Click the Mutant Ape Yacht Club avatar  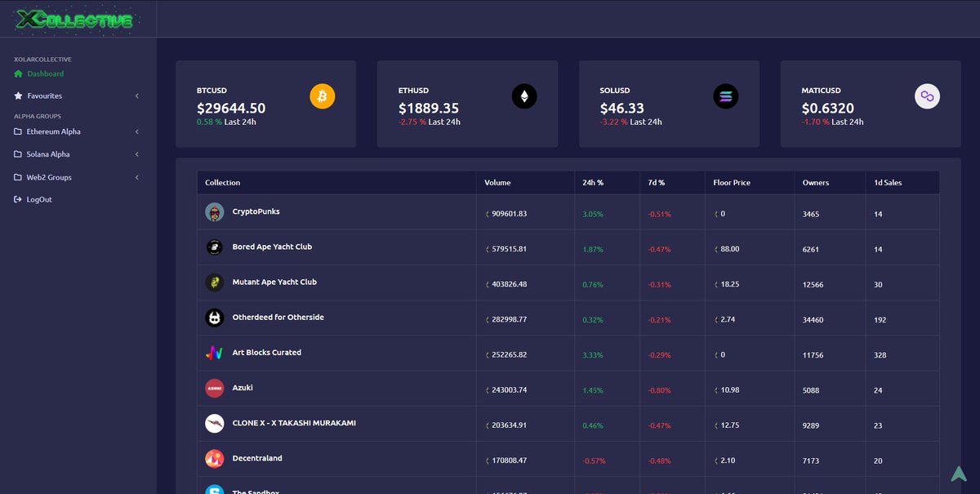[214, 283]
